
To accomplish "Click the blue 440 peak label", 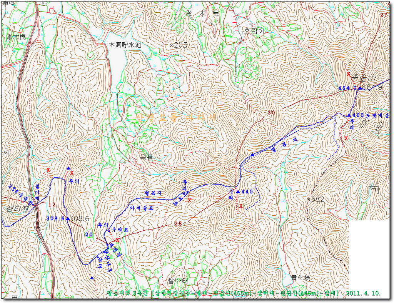I will click(x=247, y=191).
